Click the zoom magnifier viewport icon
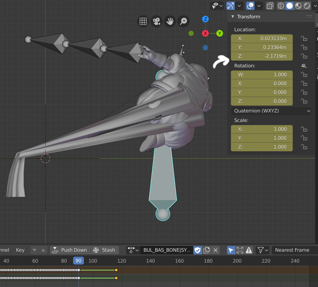 (184, 21)
